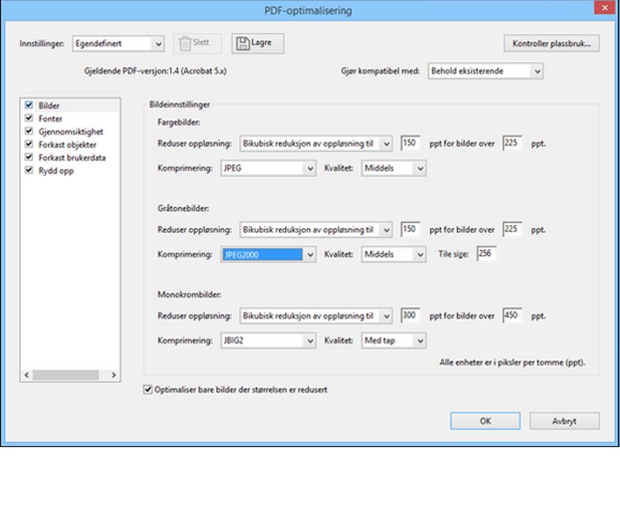Click the floppy disk icon on Lagre
The height and width of the screenshot is (514, 620).
pos(243,43)
